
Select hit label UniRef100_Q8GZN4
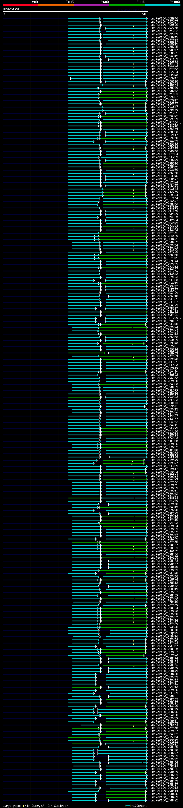(x=164, y=129)
